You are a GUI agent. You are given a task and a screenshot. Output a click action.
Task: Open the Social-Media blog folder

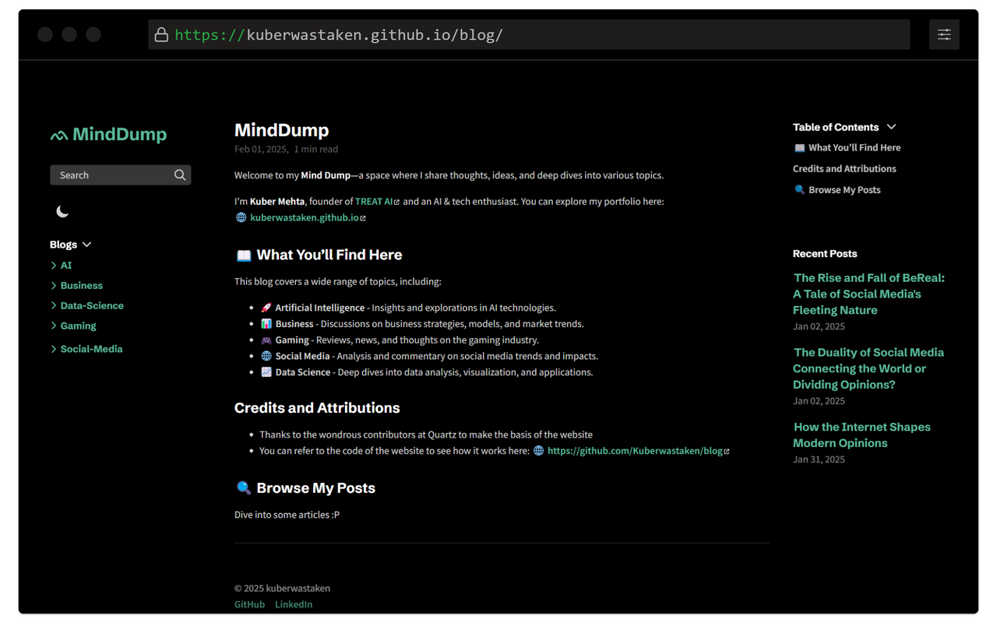[x=92, y=349]
